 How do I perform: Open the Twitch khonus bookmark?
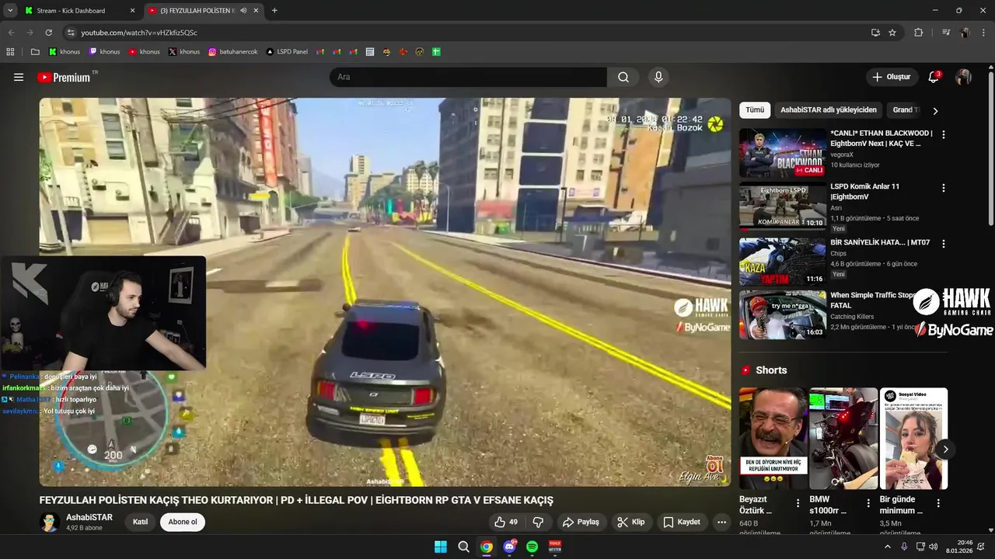(x=104, y=52)
